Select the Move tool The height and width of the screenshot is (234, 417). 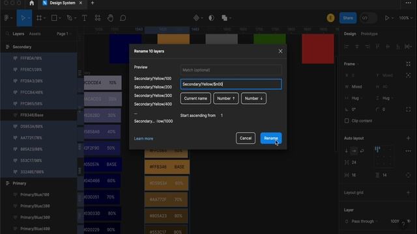[x=23, y=18]
